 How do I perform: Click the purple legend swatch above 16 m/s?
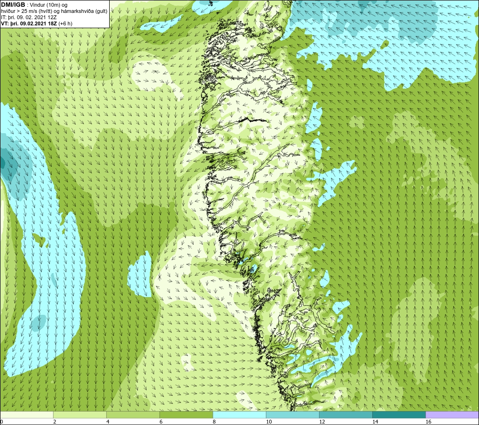452,414
